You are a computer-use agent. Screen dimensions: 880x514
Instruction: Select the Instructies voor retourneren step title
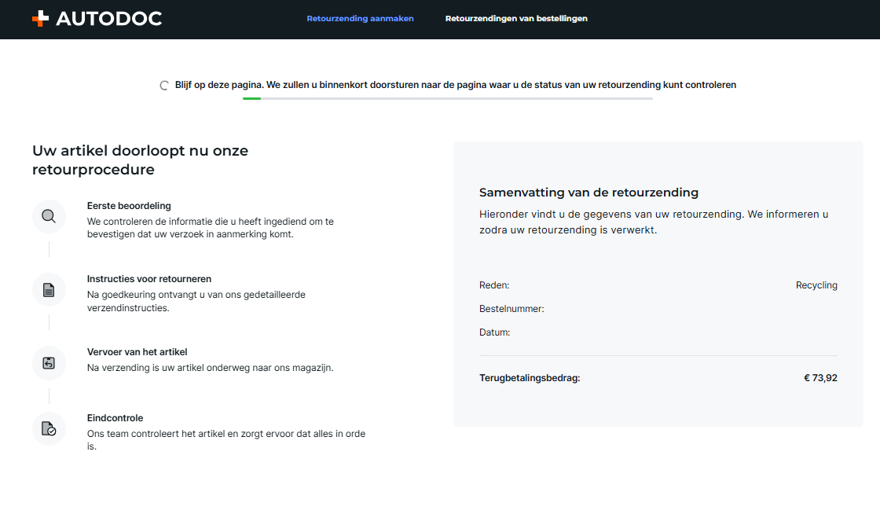[148, 279]
